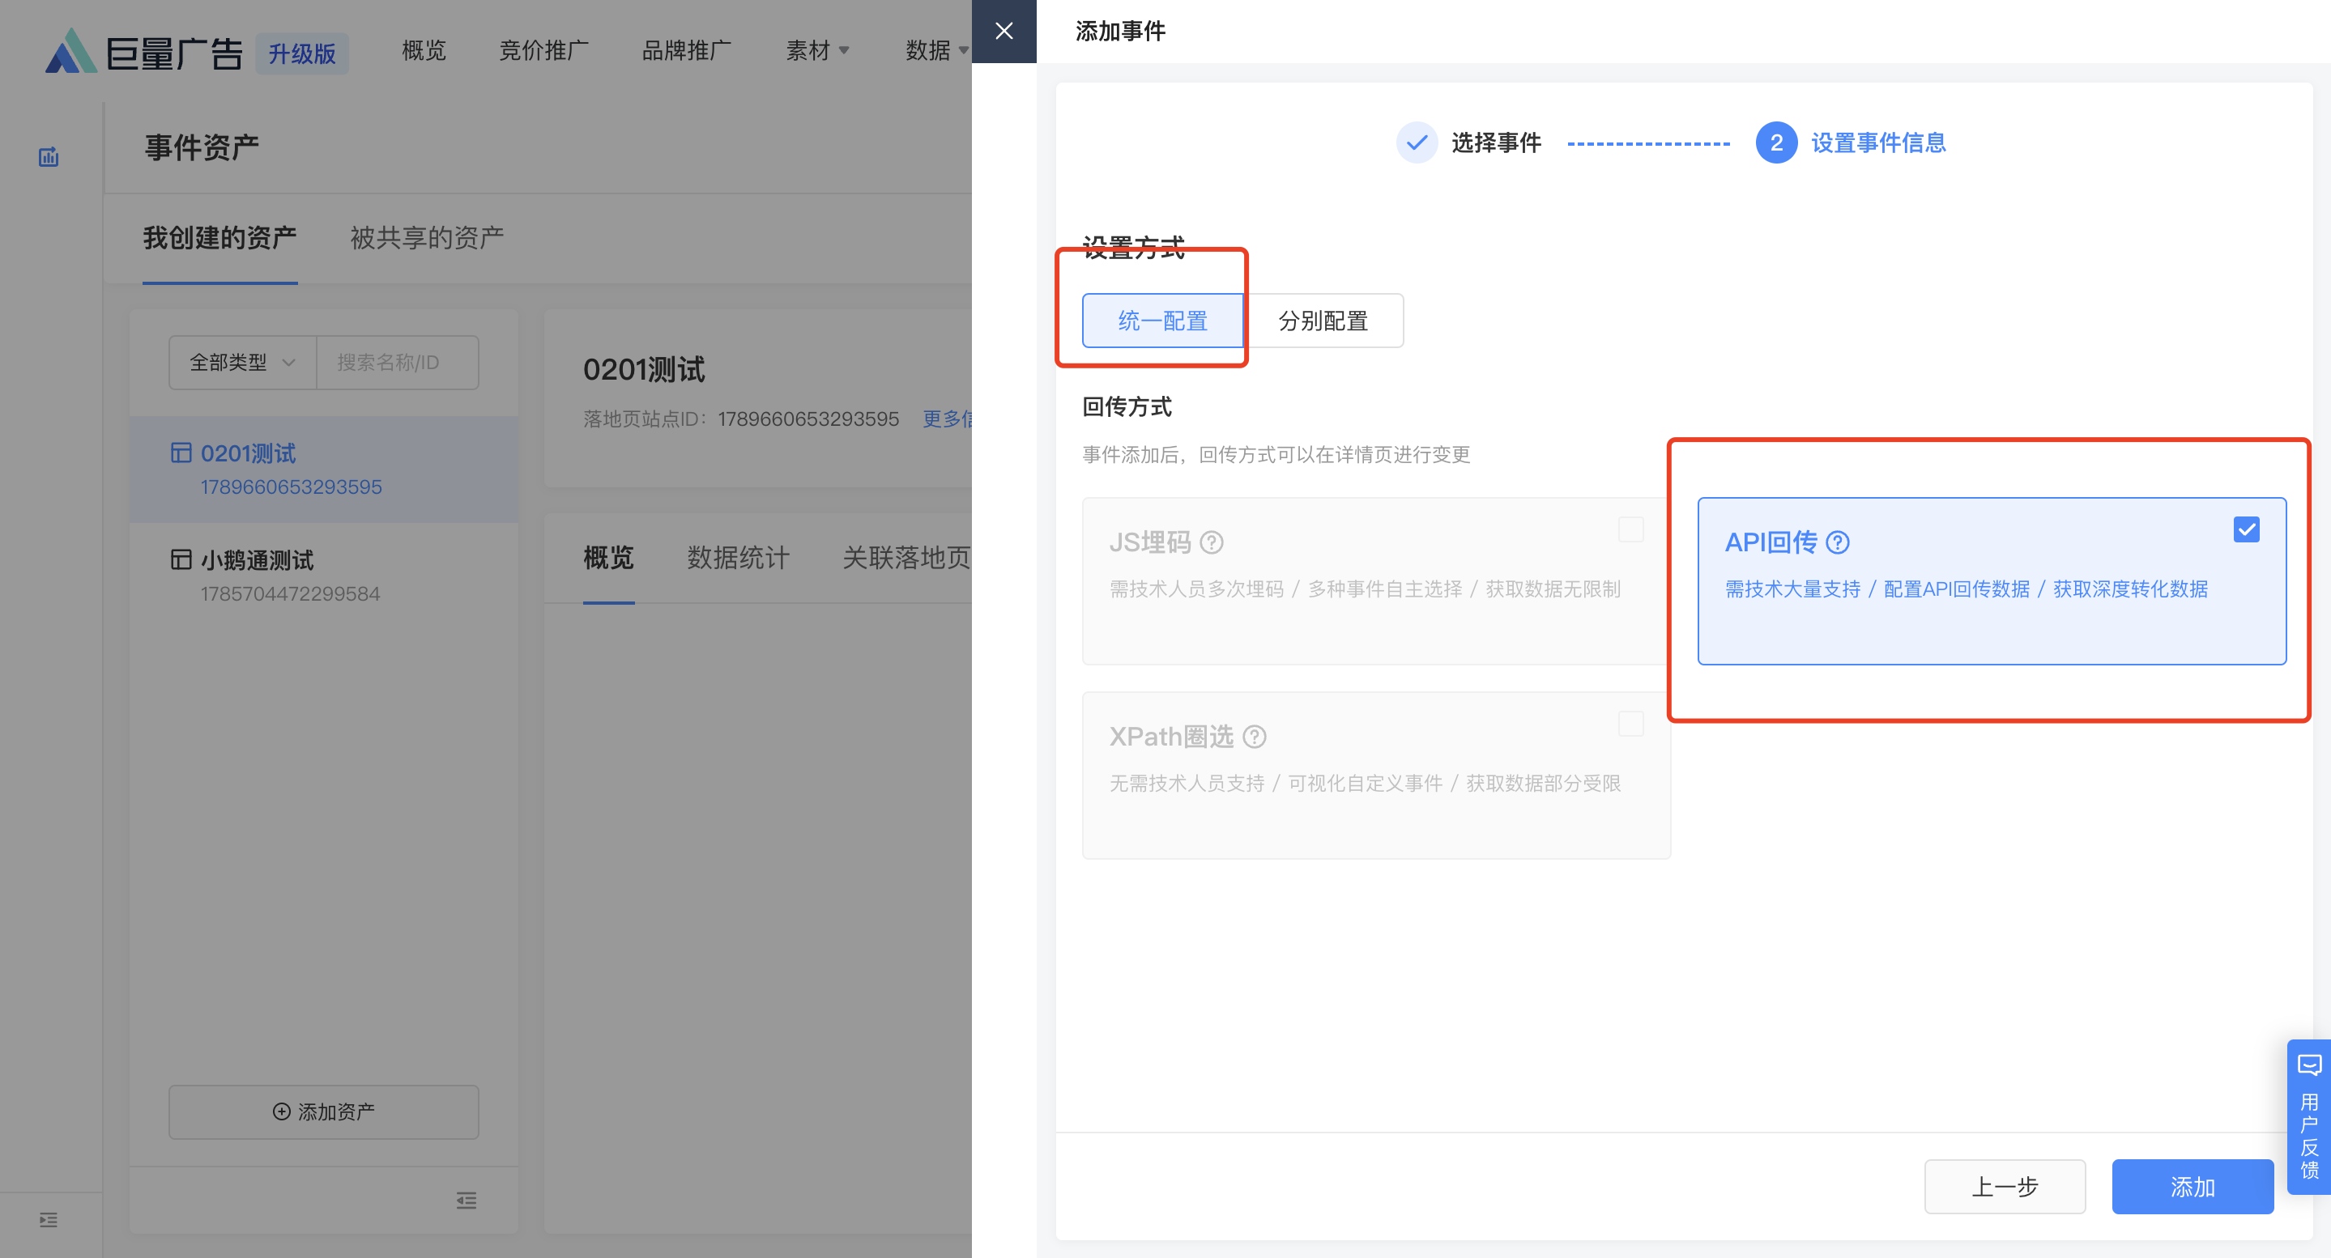Viewport: 2331px width, 1258px height.
Task: Switch to 被共享的资产 tab
Action: pyautogui.click(x=427, y=238)
